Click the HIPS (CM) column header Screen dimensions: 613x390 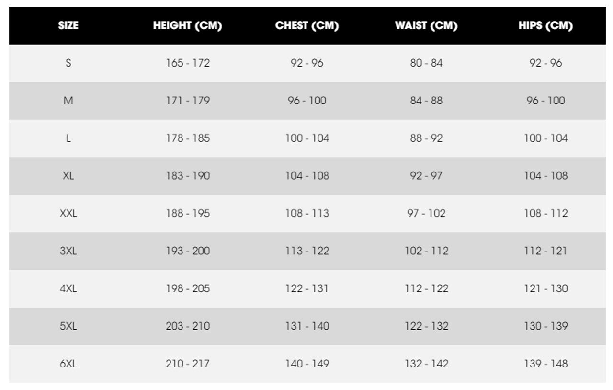click(545, 26)
